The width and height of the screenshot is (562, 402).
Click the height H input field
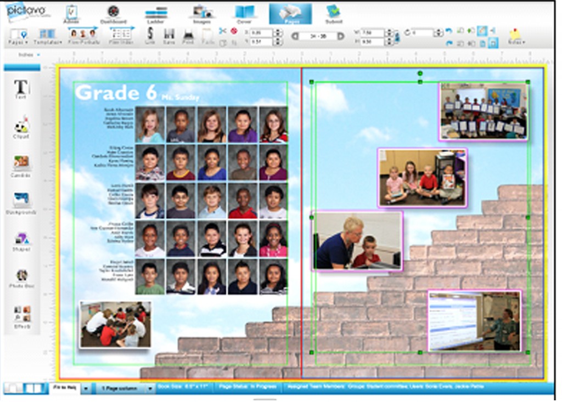[x=373, y=42]
